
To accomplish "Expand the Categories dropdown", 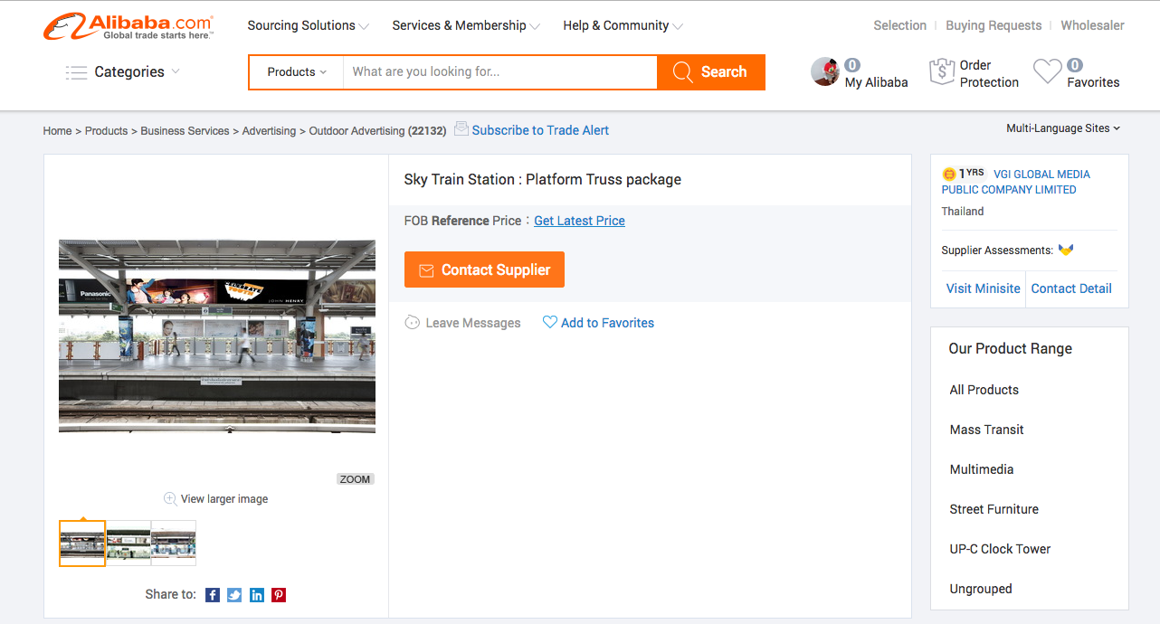I will 123,72.
